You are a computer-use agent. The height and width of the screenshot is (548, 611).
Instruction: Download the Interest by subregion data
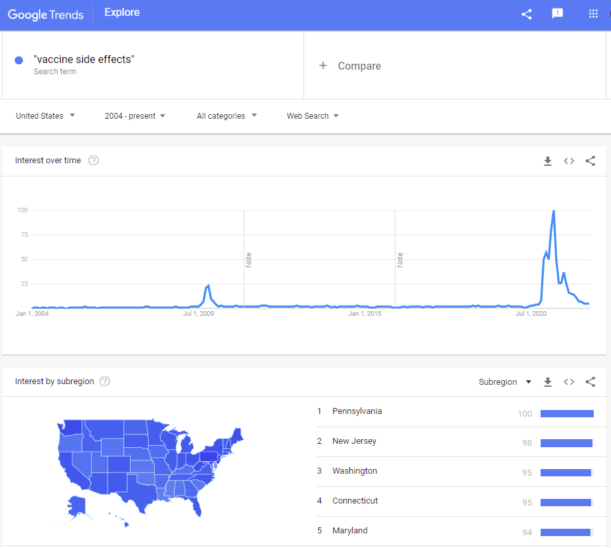pyautogui.click(x=547, y=381)
